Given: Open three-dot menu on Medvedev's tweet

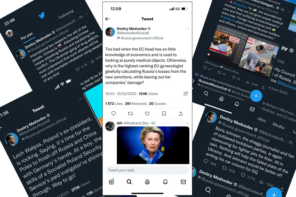Looking at the screenshot, I should (x=187, y=29).
